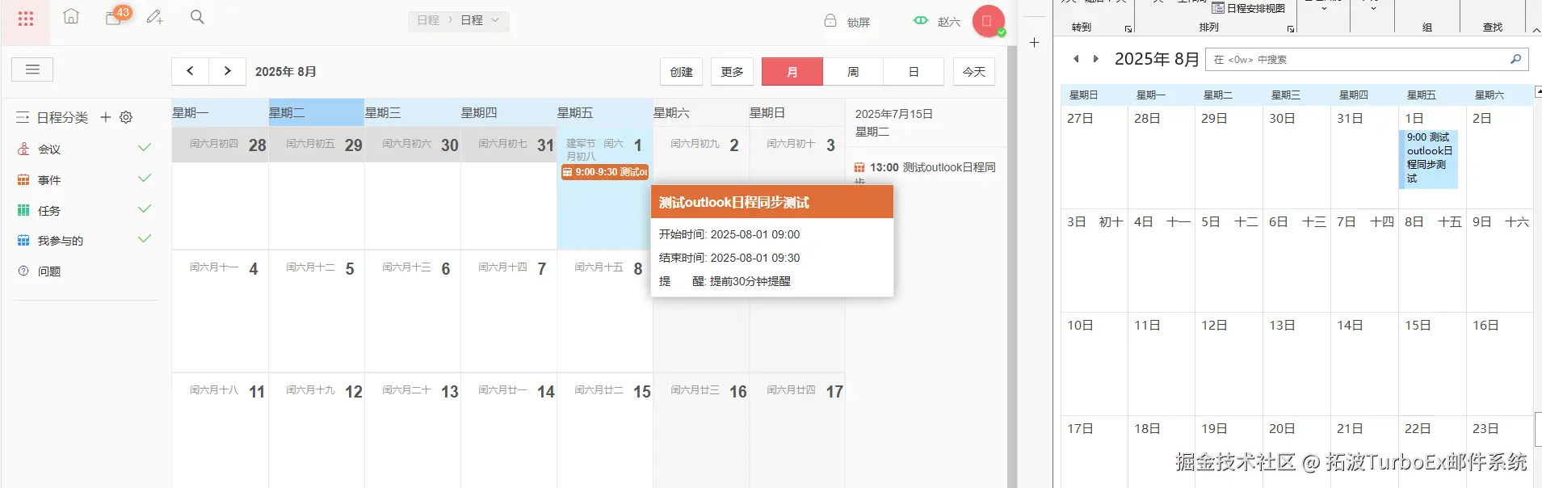The width and height of the screenshot is (1542, 488).
Task: Open 排列 group dialog launcher in Outlook
Action: point(1291,29)
